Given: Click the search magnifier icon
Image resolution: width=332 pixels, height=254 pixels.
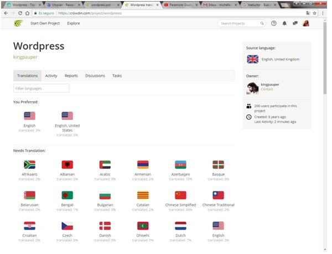Looking at the screenshot, I should click(262, 23).
